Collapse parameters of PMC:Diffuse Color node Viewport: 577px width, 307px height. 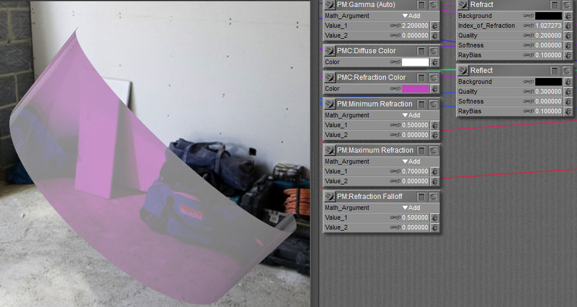point(422,51)
